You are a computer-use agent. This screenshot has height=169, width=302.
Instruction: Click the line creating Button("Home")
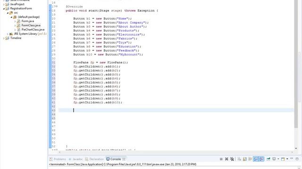[102, 19]
